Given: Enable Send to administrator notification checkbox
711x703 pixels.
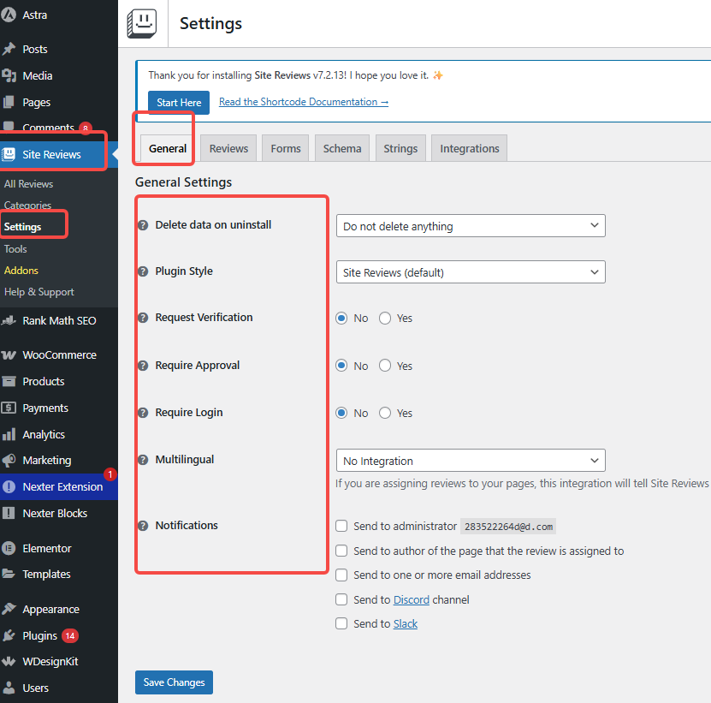Looking at the screenshot, I should click(342, 526).
